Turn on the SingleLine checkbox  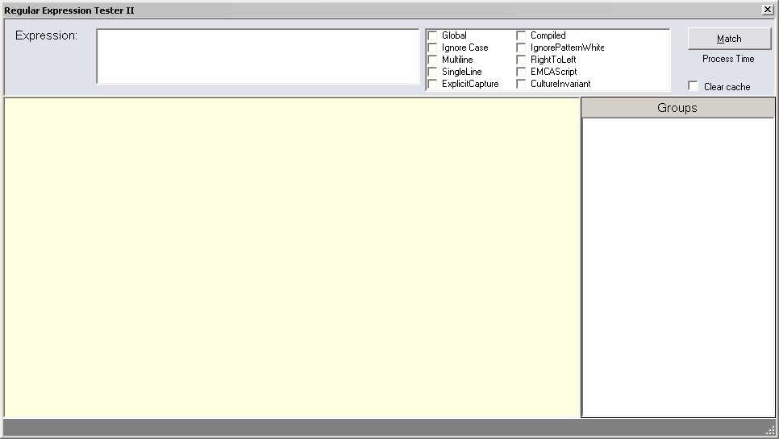pos(433,72)
